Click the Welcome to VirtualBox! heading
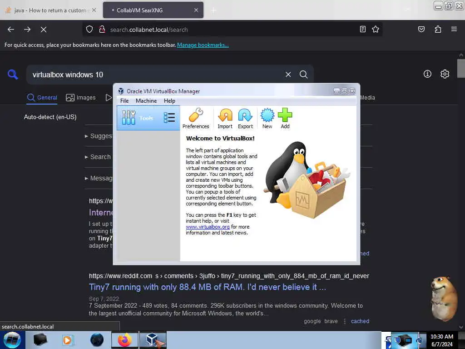The image size is (465, 349). tap(220, 138)
